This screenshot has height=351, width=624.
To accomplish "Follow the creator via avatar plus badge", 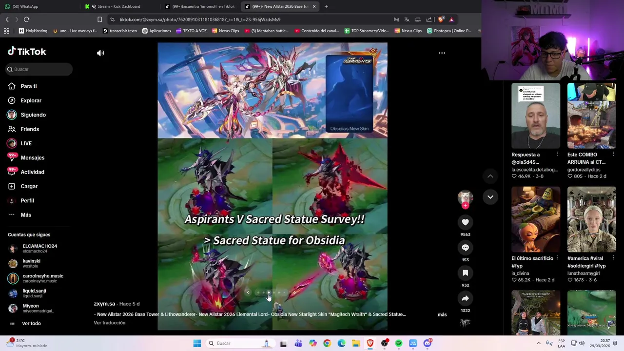I will 465,206.
